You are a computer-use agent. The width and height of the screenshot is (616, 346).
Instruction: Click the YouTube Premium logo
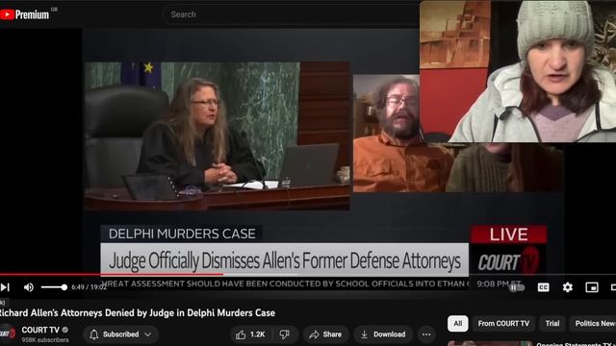25,14
